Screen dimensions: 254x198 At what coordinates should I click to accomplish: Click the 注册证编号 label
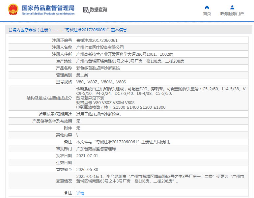(x=62, y=40)
